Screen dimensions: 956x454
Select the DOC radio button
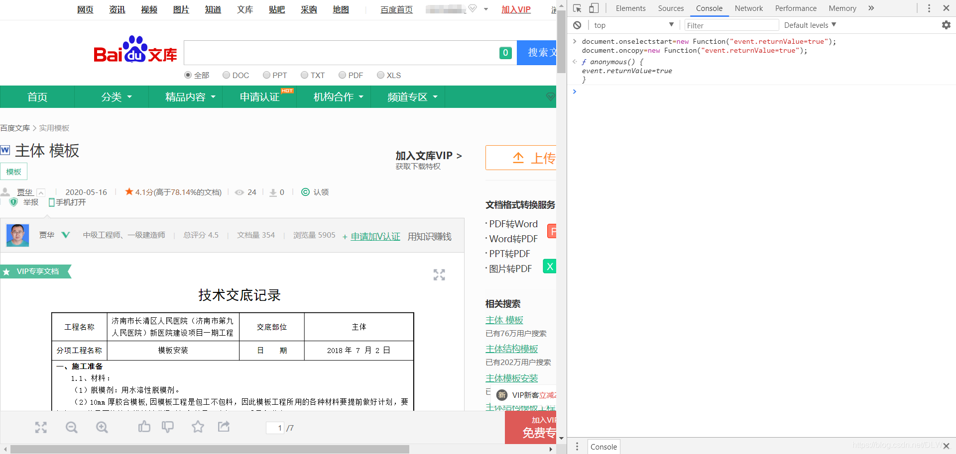point(226,75)
